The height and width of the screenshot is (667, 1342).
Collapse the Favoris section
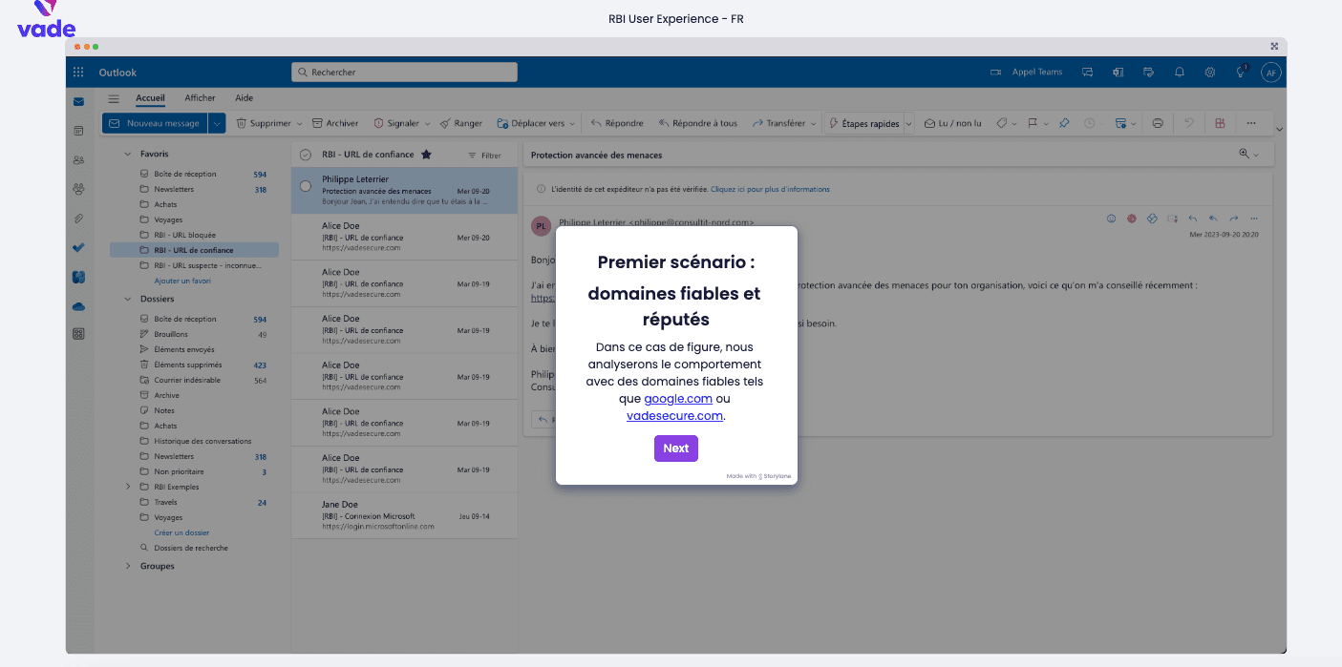(128, 154)
